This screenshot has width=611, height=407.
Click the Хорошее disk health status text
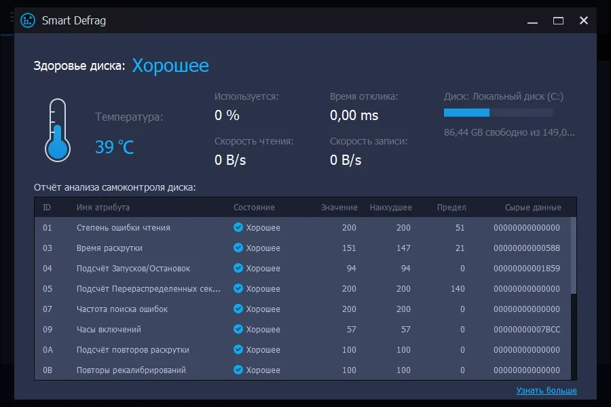(170, 65)
